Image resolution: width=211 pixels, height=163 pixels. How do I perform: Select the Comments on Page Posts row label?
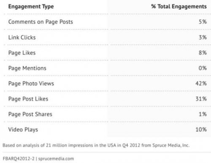pos(41,22)
